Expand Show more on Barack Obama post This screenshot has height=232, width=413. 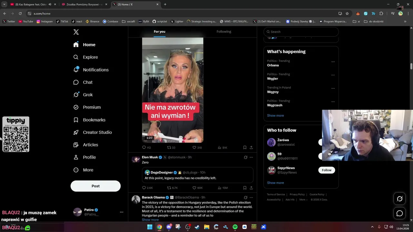[x=150, y=220]
